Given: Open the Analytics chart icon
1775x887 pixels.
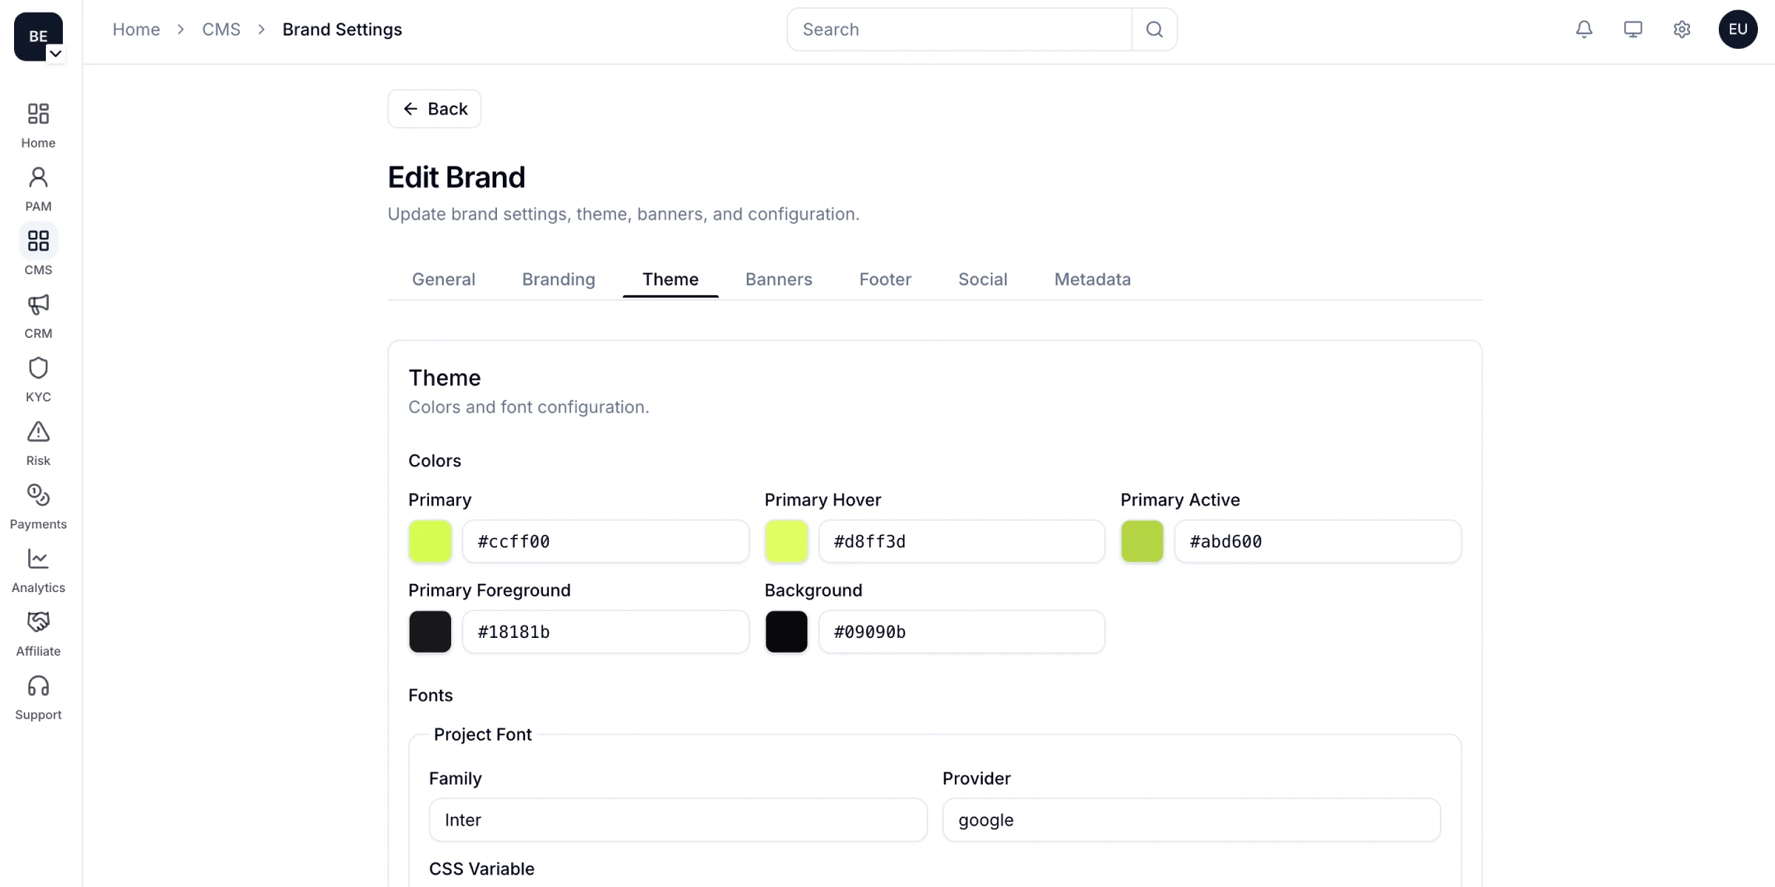Looking at the screenshot, I should (38, 559).
